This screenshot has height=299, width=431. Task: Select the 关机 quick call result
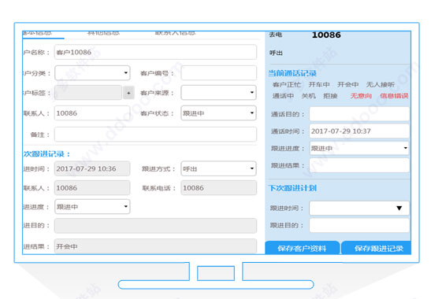pos(308,96)
